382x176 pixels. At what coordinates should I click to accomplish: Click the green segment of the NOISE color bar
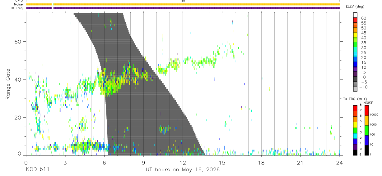click(366, 130)
